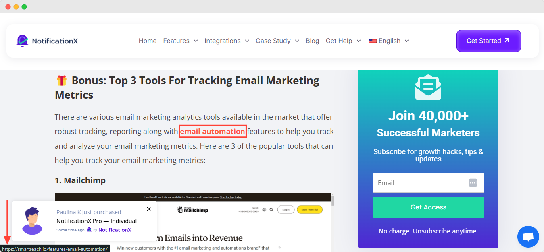This screenshot has width=544, height=252.
Task: Expand the Features dropdown menu
Action: [x=180, y=41]
